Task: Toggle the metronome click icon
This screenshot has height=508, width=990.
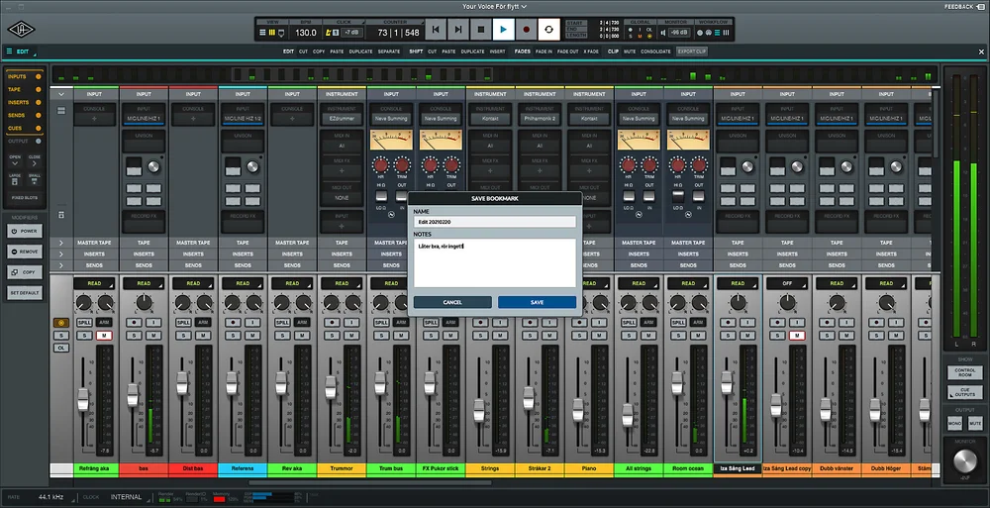Action: tap(329, 33)
